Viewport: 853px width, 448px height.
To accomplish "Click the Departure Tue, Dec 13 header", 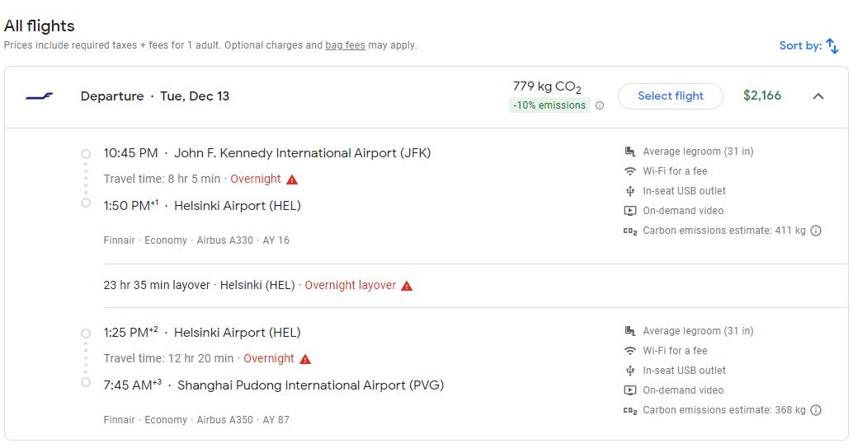I will [155, 96].
